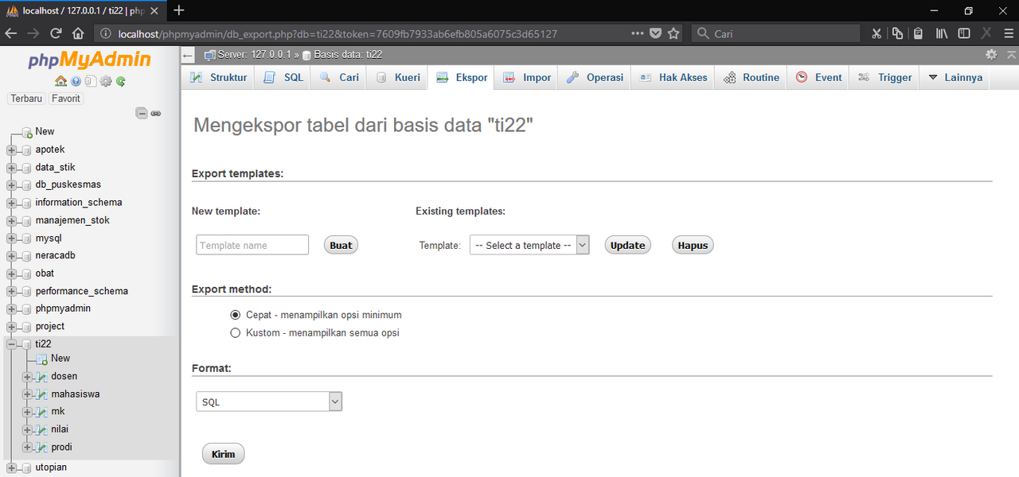Open the Struktur tab
Screen dimensions: 1019x477
(228, 77)
